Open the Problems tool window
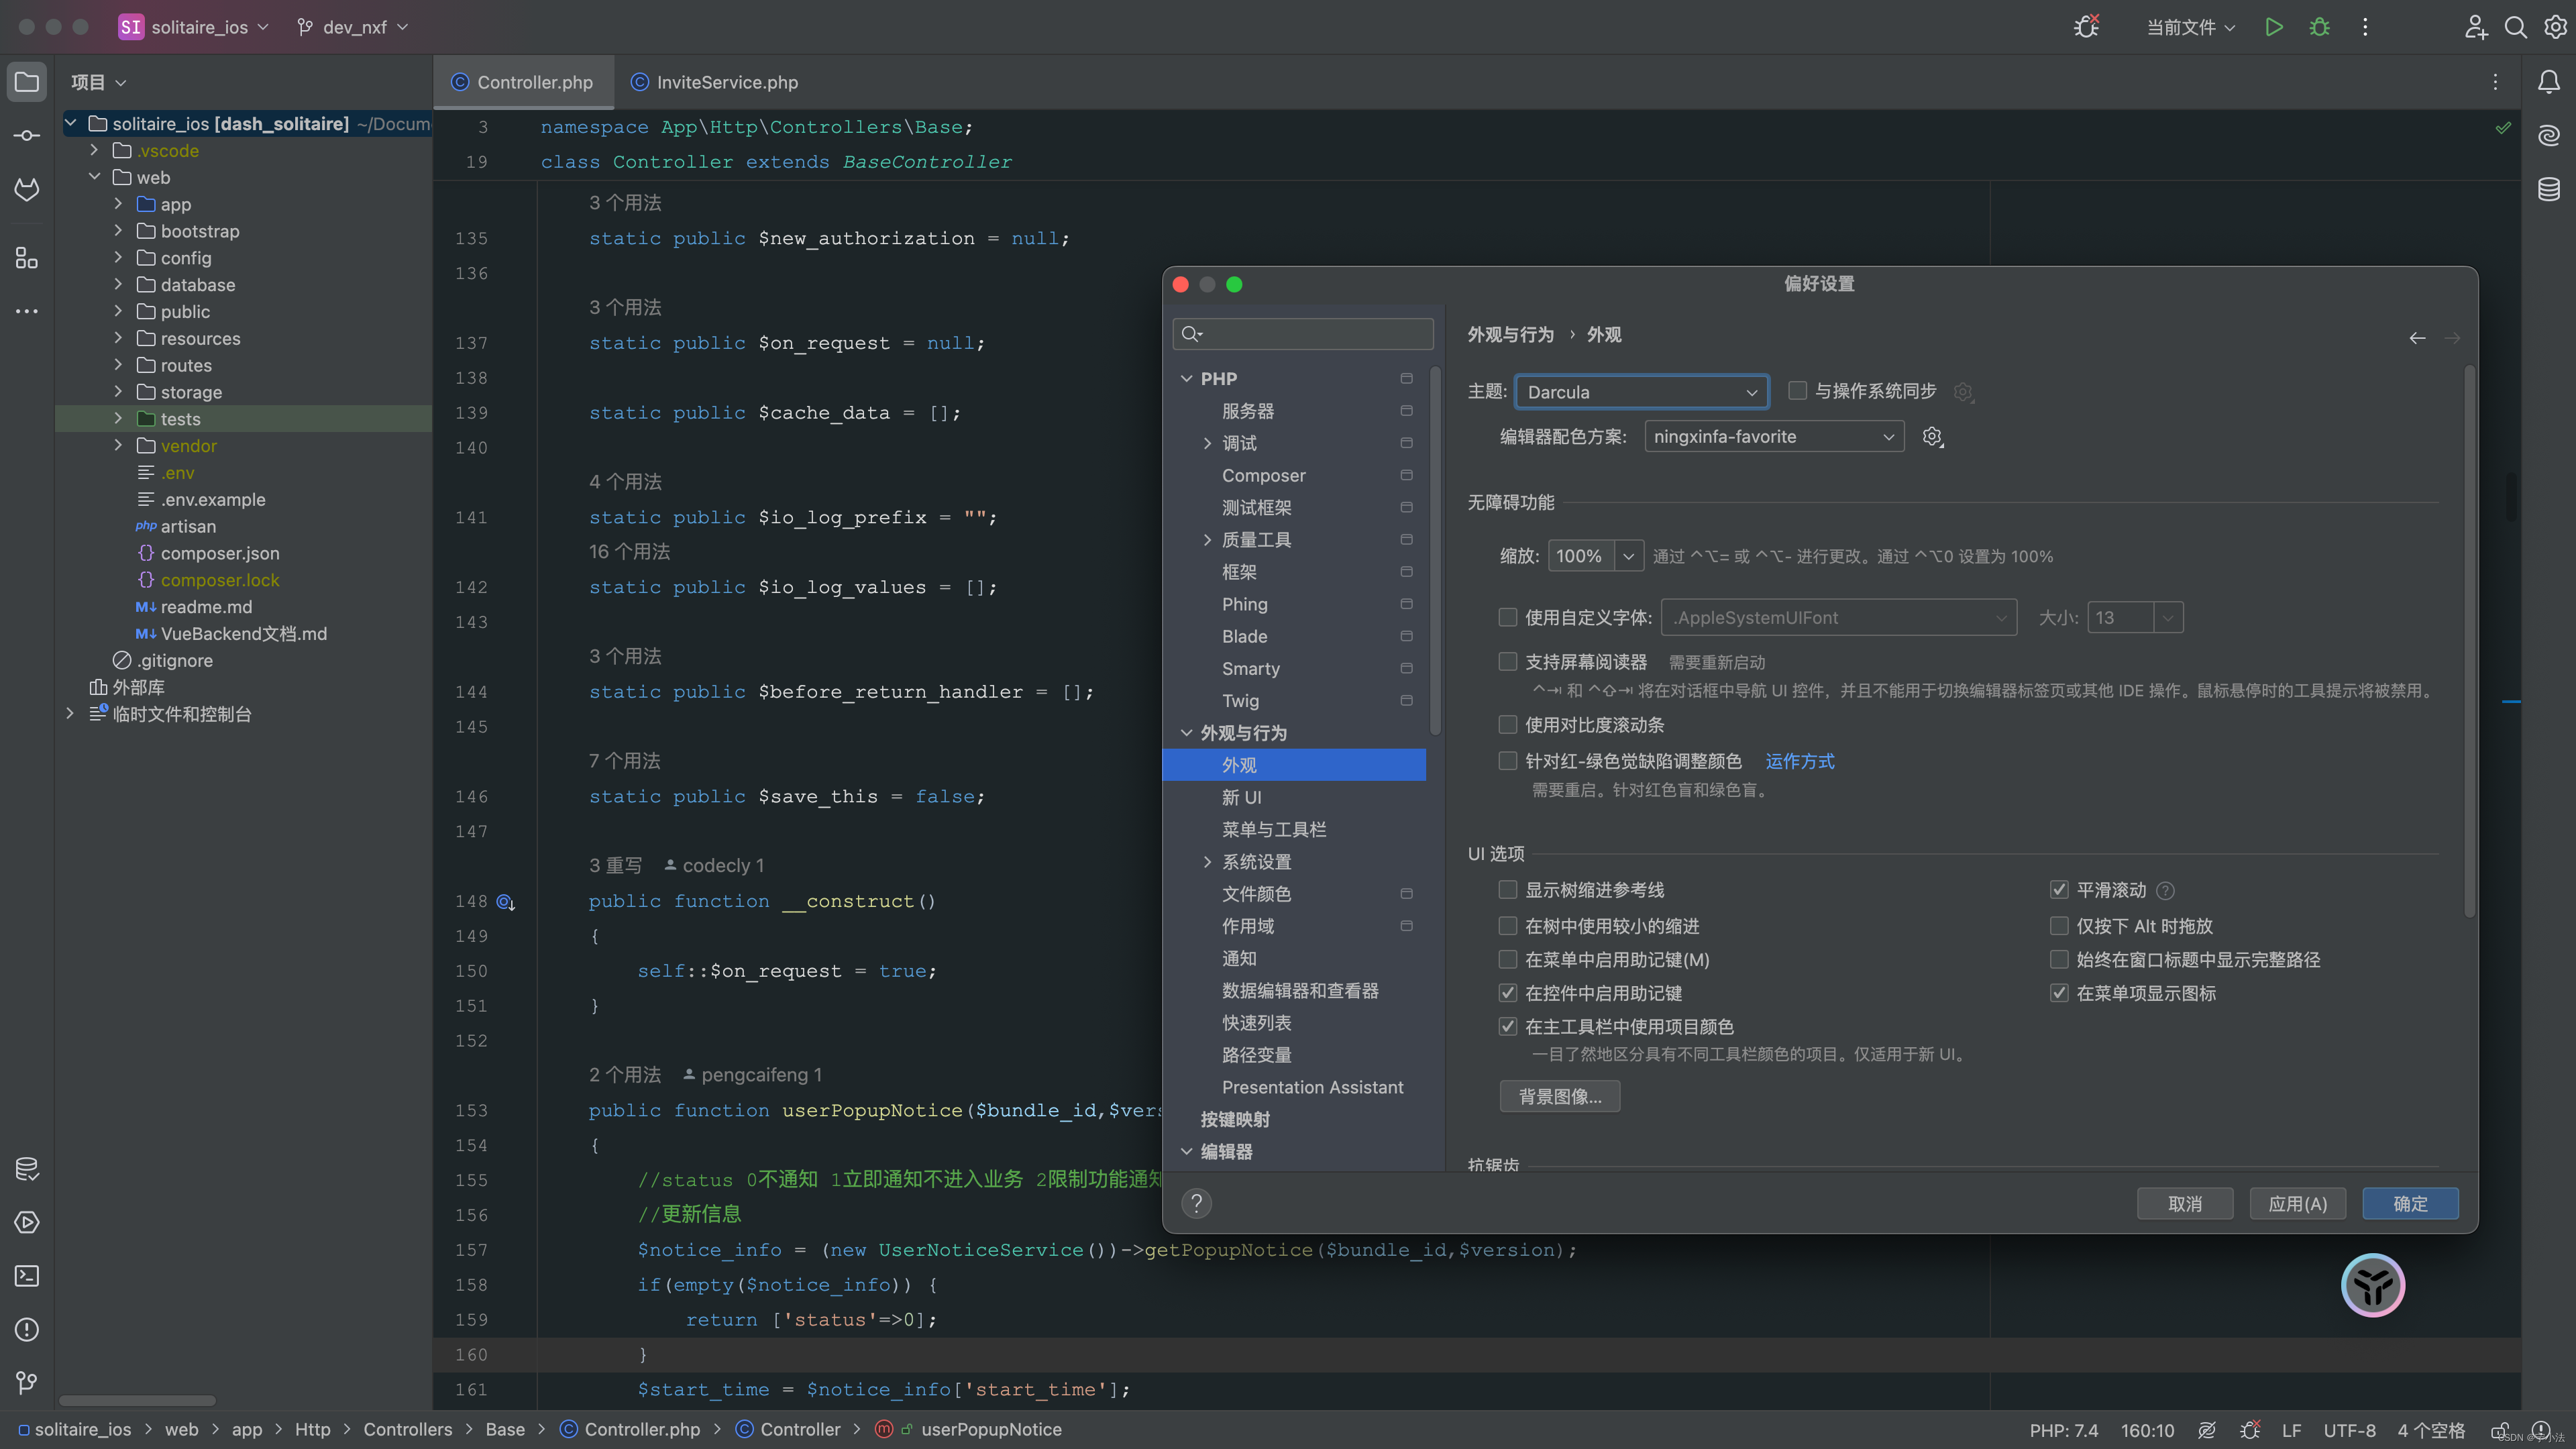Image resolution: width=2576 pixels, height=1449 pixels. pyautogui.click(x=26, y=1330)
